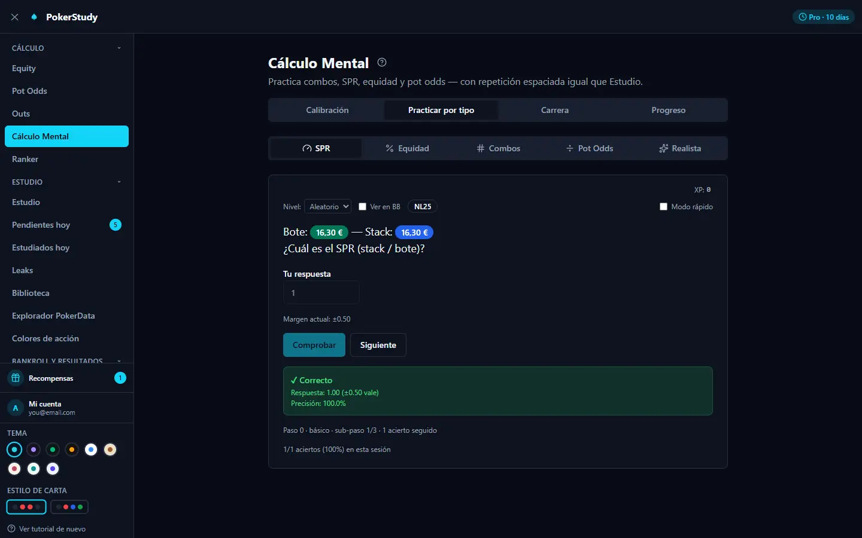Screen dimensions: 862x538
Task: Choose the purple theme swatch
Action: [x=34, y=450]
